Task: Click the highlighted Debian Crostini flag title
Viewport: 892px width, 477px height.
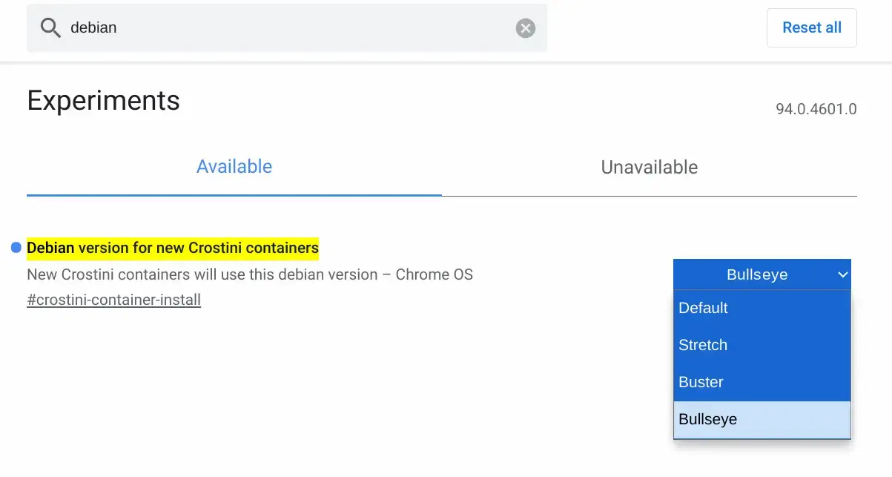Action: [x=173, y=247]
